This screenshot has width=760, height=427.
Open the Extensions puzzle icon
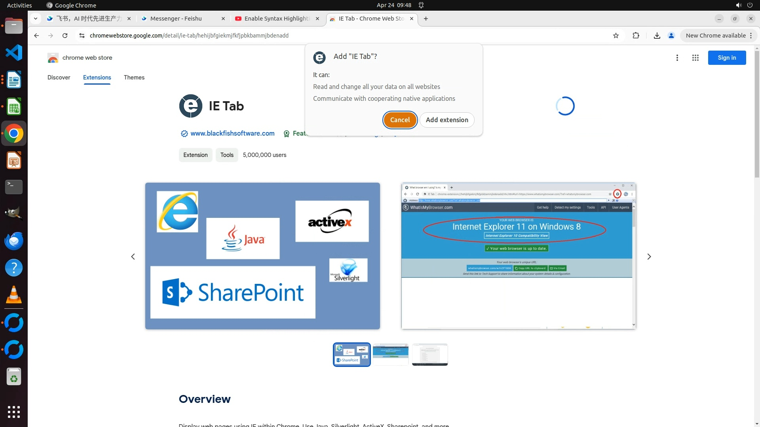[636, 36]
